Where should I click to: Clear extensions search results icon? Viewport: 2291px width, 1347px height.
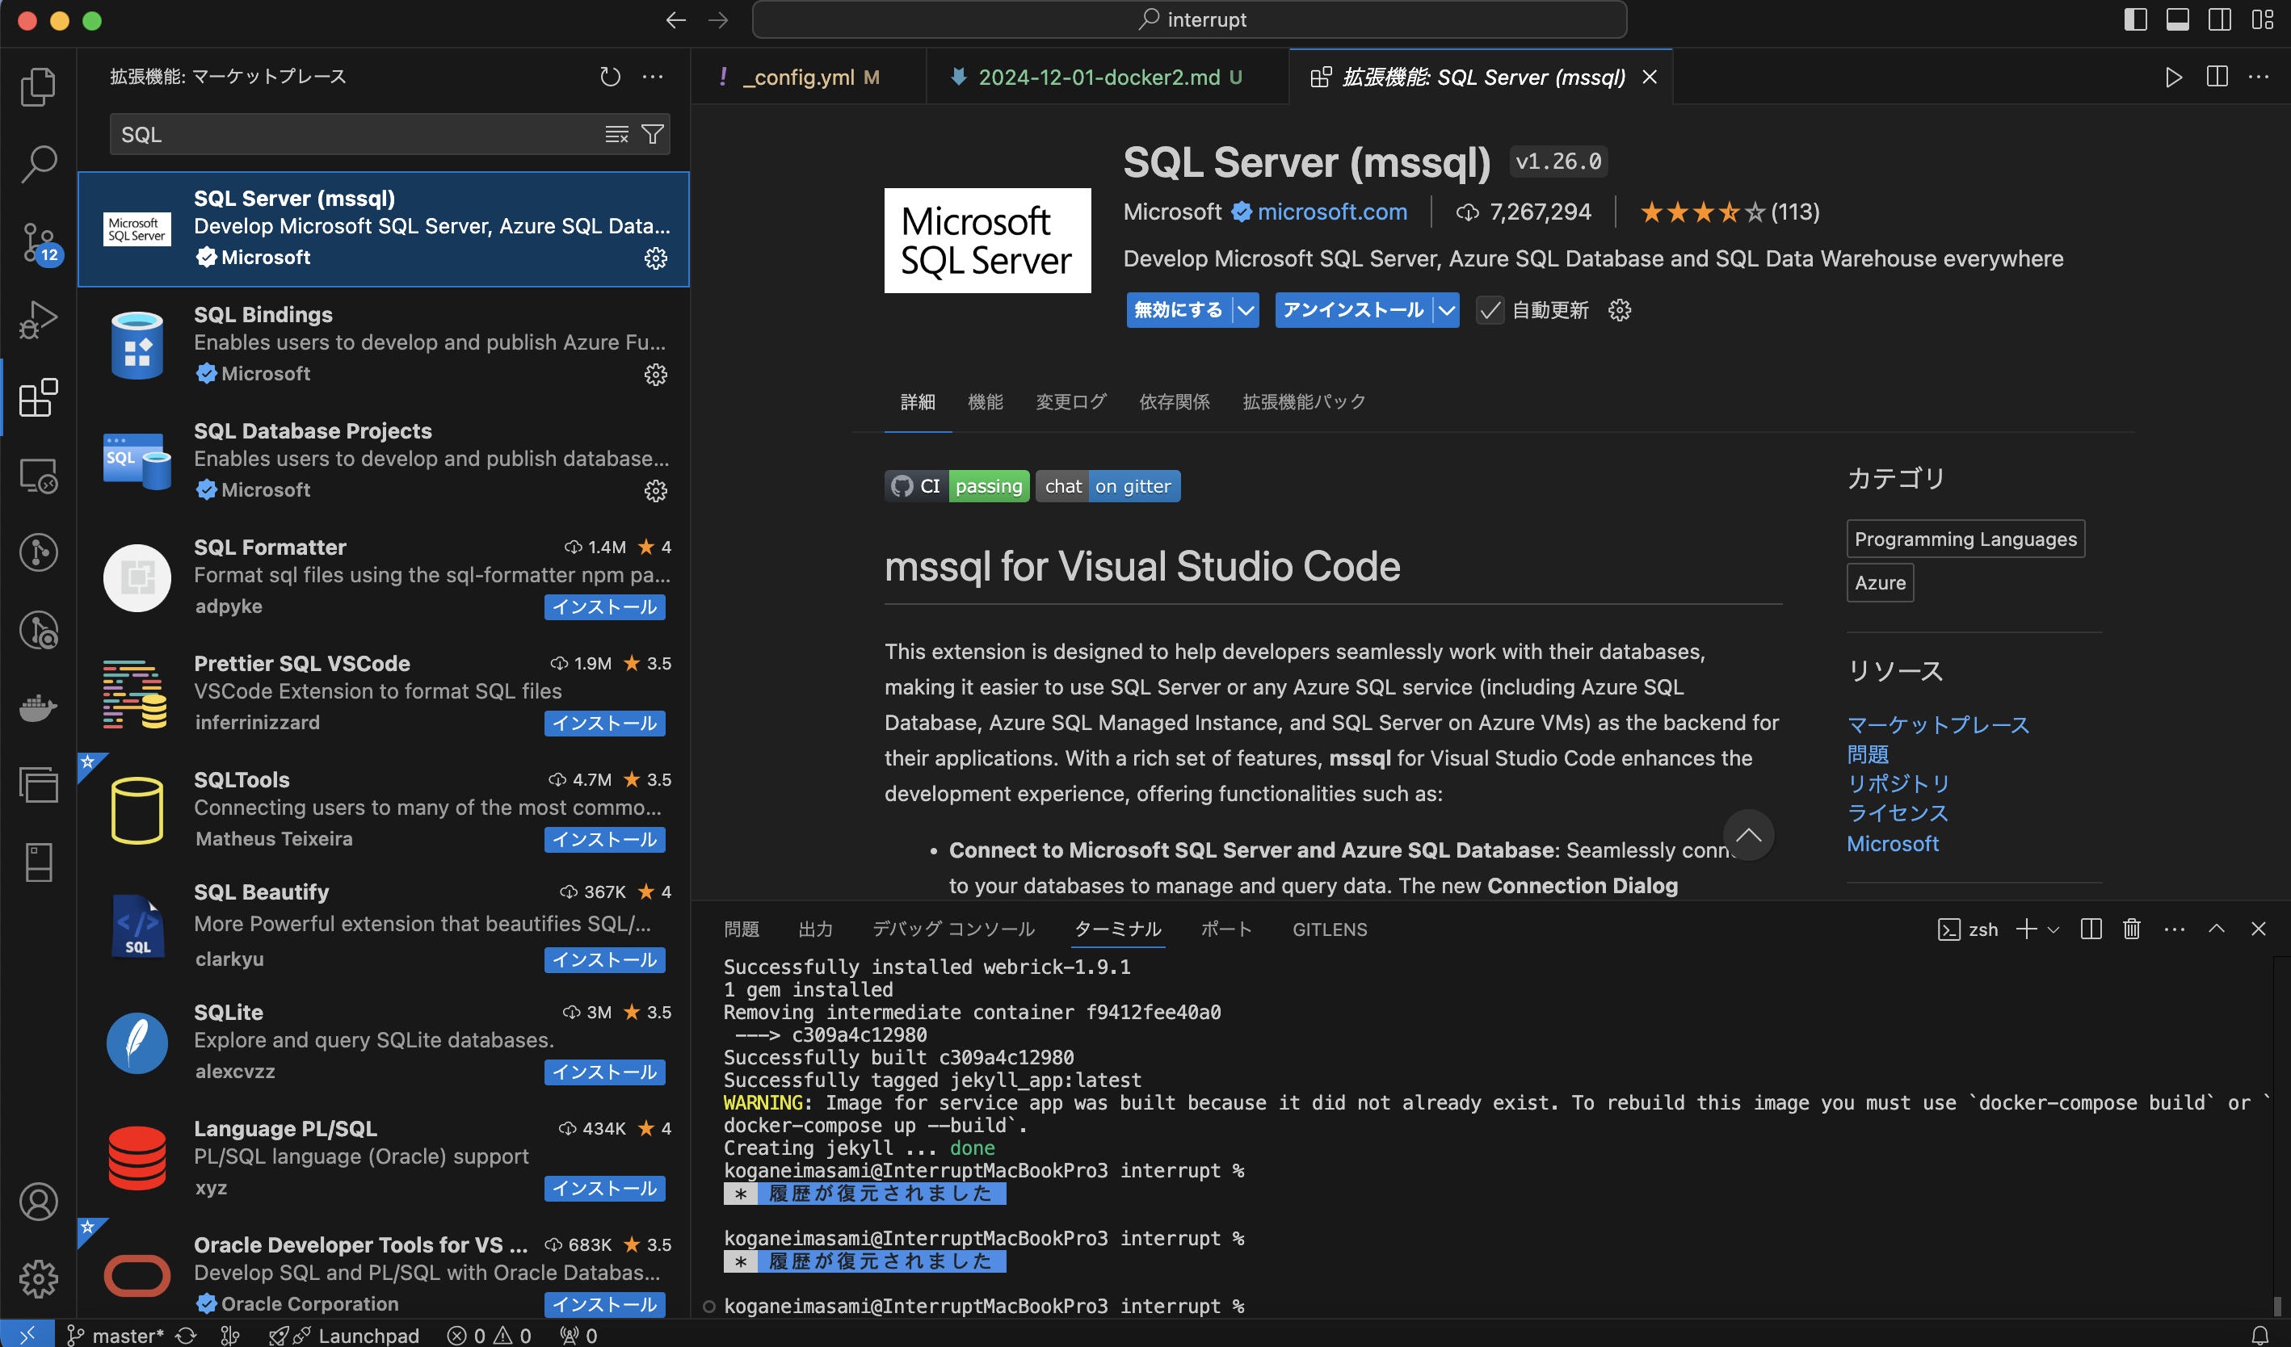point(616,135)
